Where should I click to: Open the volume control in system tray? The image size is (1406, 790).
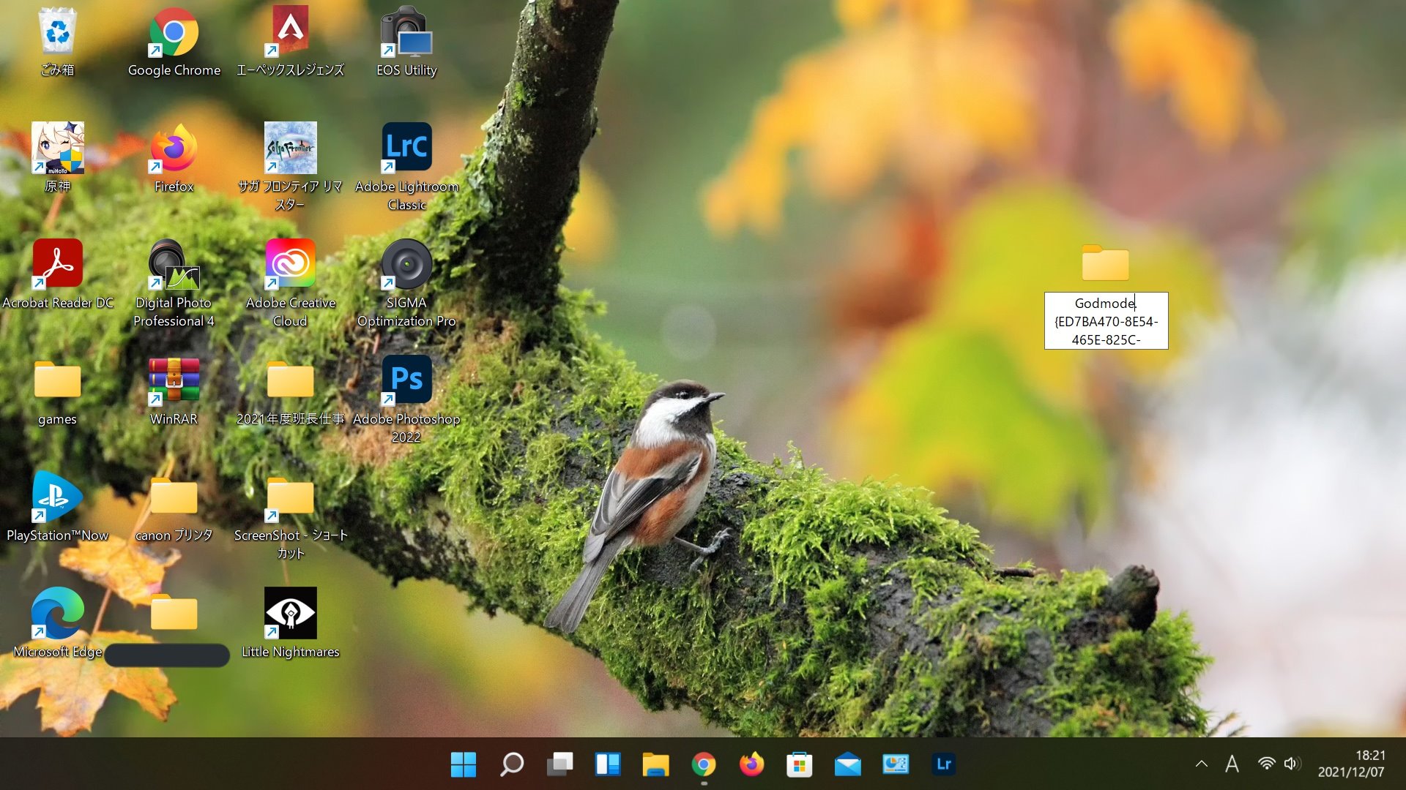tap(1291, 764)
